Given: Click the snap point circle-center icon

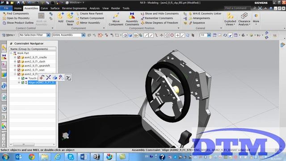Looking at the screenshot, I should point(167,35).
